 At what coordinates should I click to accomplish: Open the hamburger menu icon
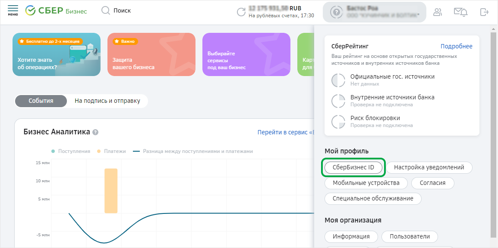pos(13,10)
